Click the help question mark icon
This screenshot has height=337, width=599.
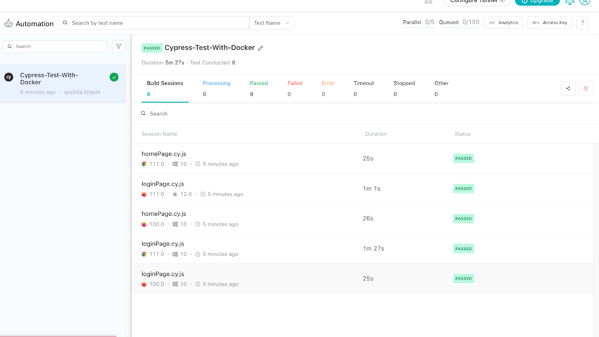coord(582,23)
